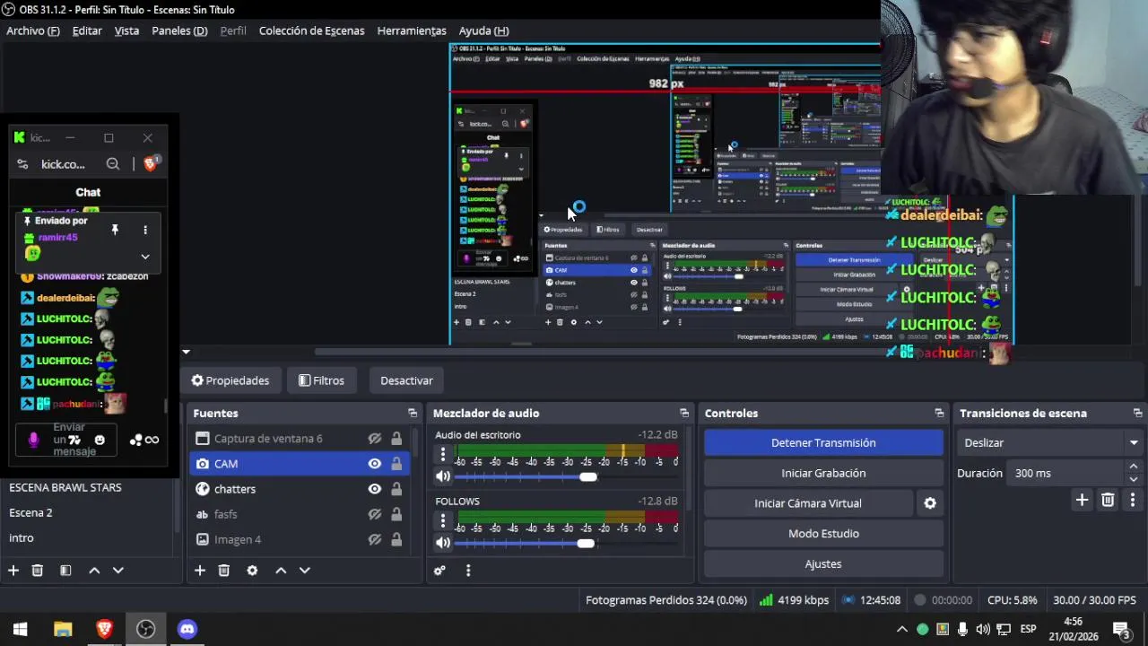This screenshot has width=1148, height=646.
Task: Remove selected scene with trash icon
Action: coord(38,570)
